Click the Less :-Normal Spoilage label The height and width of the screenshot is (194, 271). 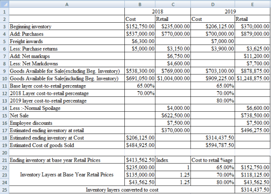click(35, 108)
